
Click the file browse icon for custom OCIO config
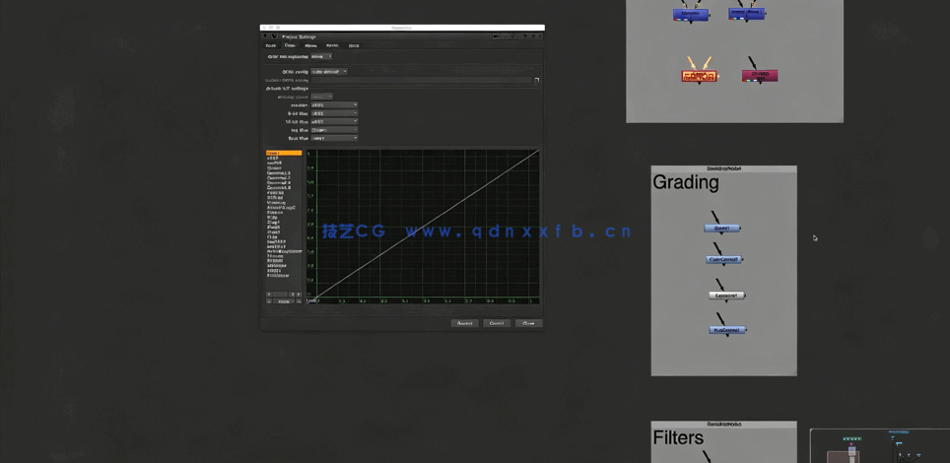(537, 81)
